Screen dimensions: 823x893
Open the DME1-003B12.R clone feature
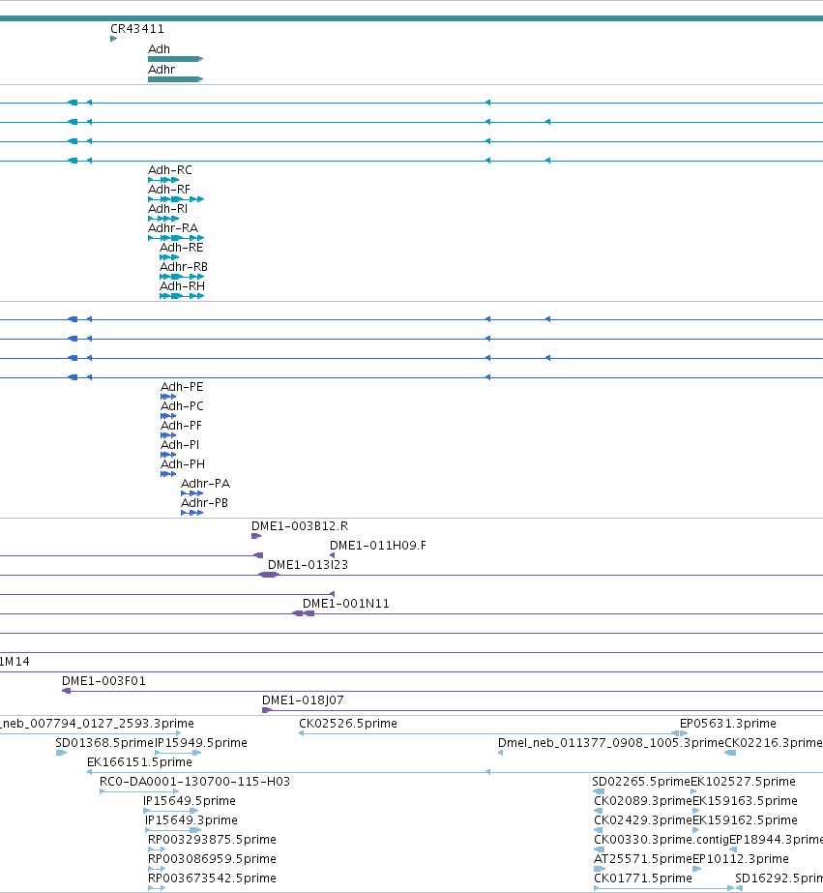[256, 536]
